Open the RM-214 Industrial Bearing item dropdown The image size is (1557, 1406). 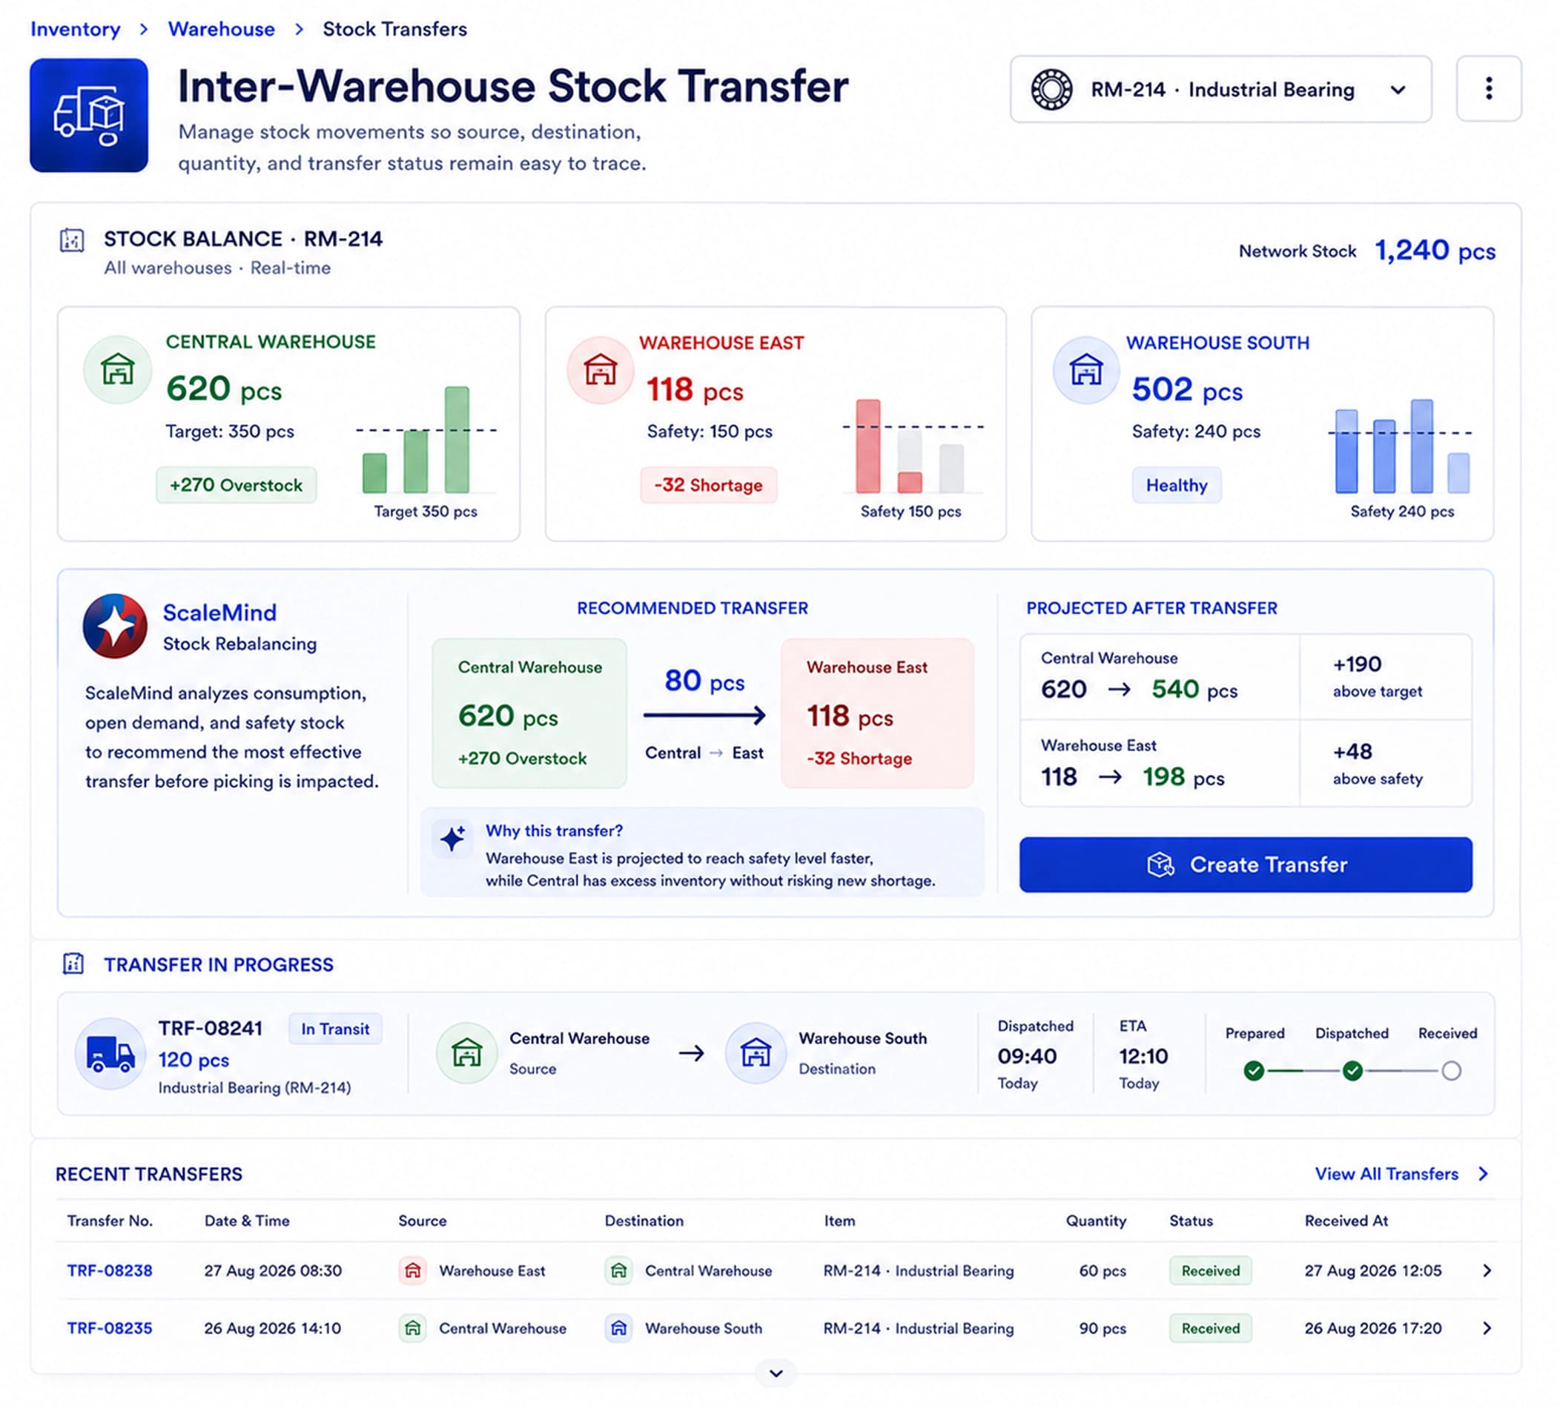[x=1220, y=90]
